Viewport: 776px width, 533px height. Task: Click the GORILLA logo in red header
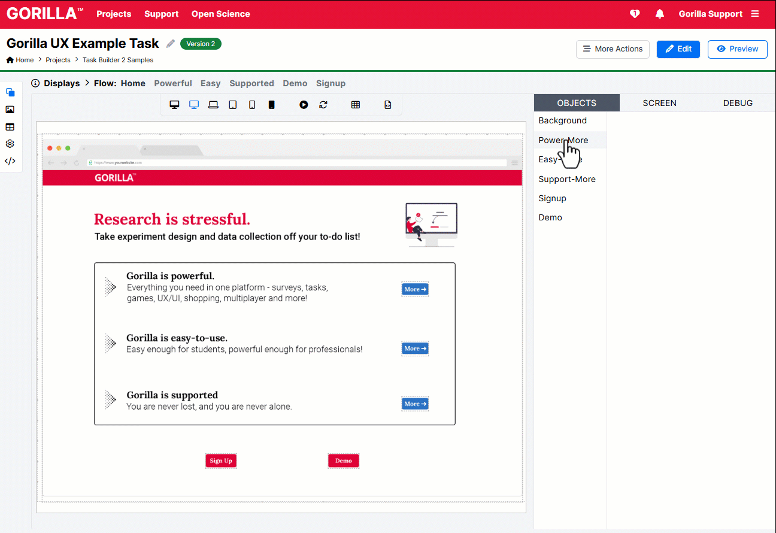click(x=45, y=13)
